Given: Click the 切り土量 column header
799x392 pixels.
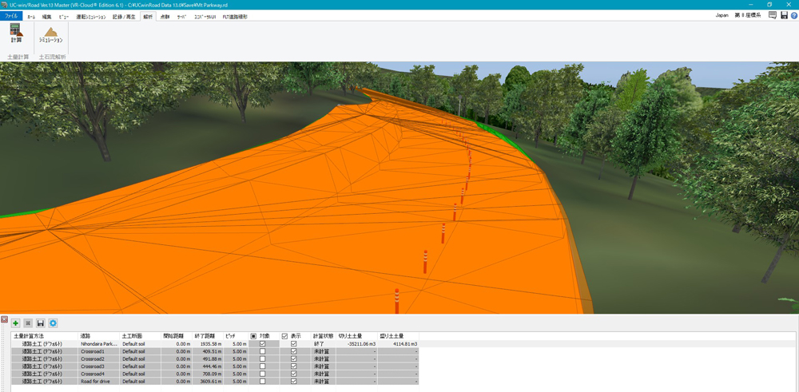Looking at the screenshot, I should click(x=350, y=336).
